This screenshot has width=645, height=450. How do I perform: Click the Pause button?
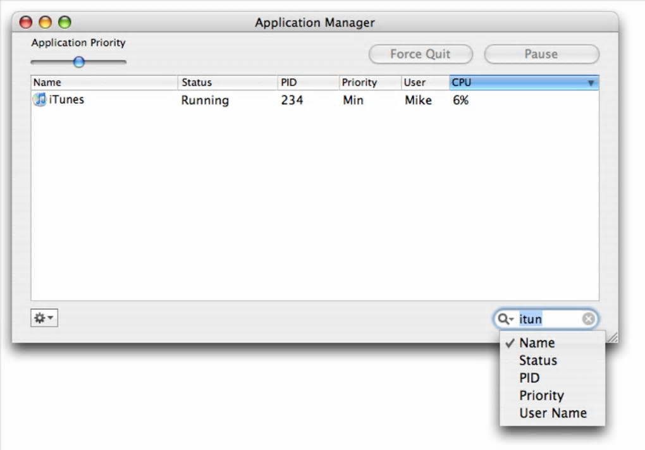click(x=541, y=54)
